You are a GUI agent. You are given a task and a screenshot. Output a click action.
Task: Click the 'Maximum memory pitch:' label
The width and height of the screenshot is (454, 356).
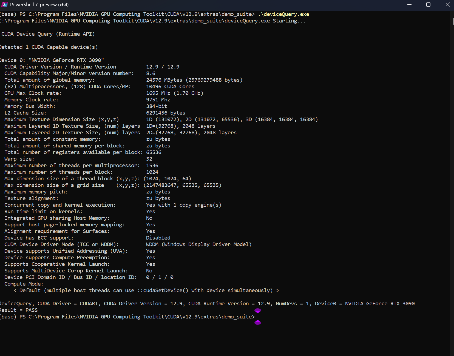point(36,192)
